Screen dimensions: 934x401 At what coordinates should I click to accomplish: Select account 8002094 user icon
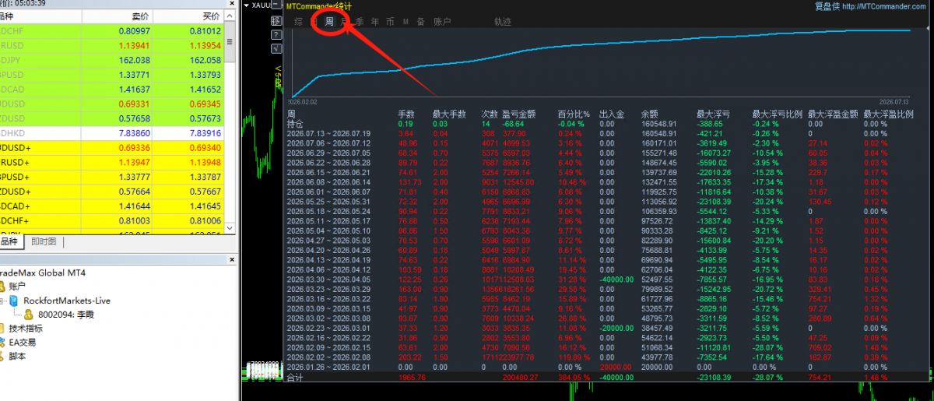tap(28, 315)
